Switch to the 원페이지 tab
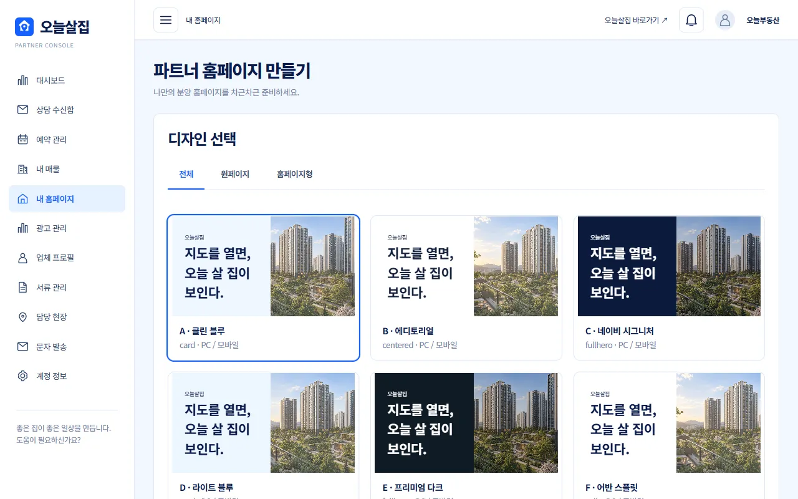Image resolution: width=798 pixels, height=499 pixels. pos(235,175)
